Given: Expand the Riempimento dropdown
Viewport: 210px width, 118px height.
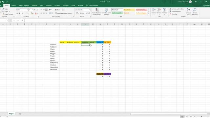Looking at the screenshot, I should pyautogui.click(x=180, y=12).
